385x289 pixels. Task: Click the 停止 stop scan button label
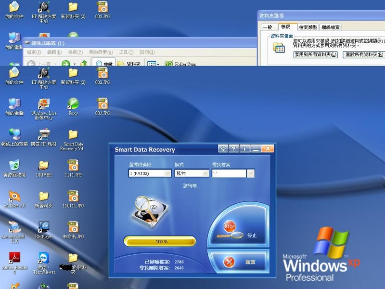[x=252, y=236]
